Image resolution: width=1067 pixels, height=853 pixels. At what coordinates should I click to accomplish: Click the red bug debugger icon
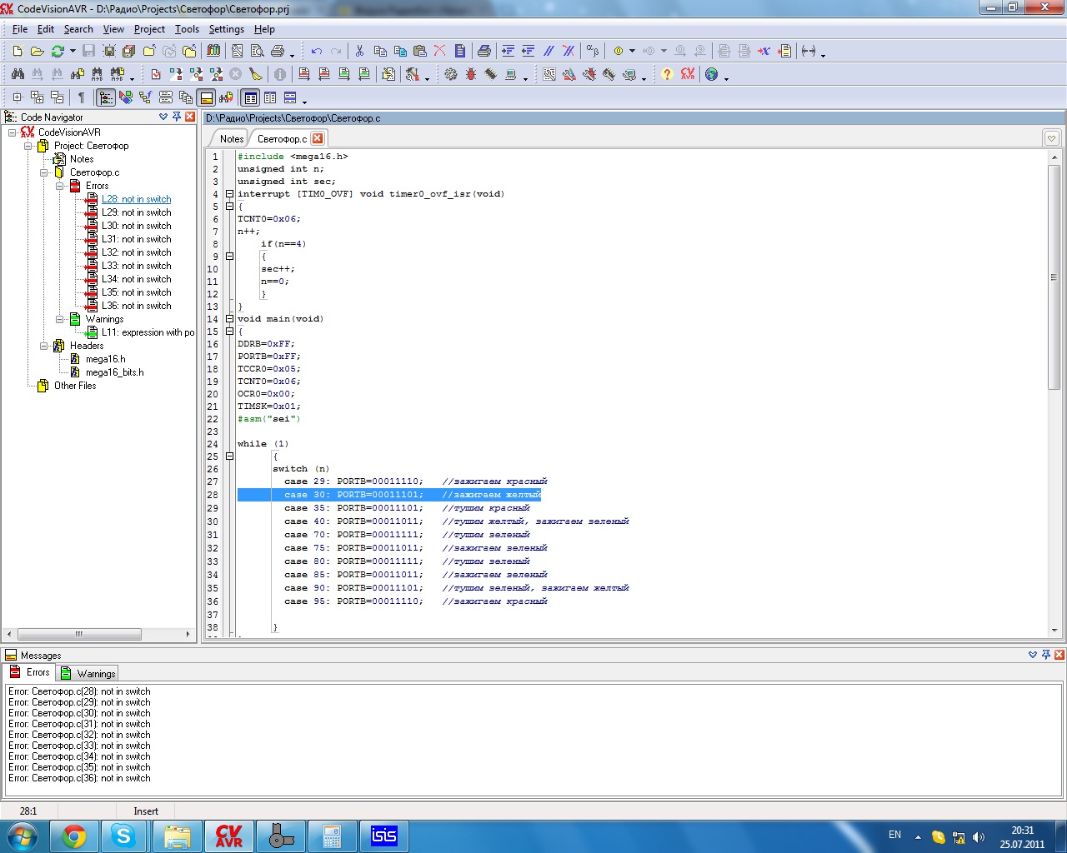[471, 75]
